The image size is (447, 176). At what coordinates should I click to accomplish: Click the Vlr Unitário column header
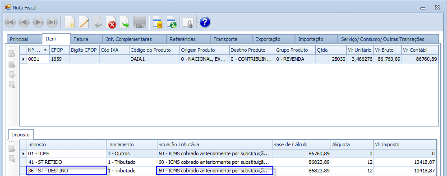pyautogui.click(x=360, y=50)
